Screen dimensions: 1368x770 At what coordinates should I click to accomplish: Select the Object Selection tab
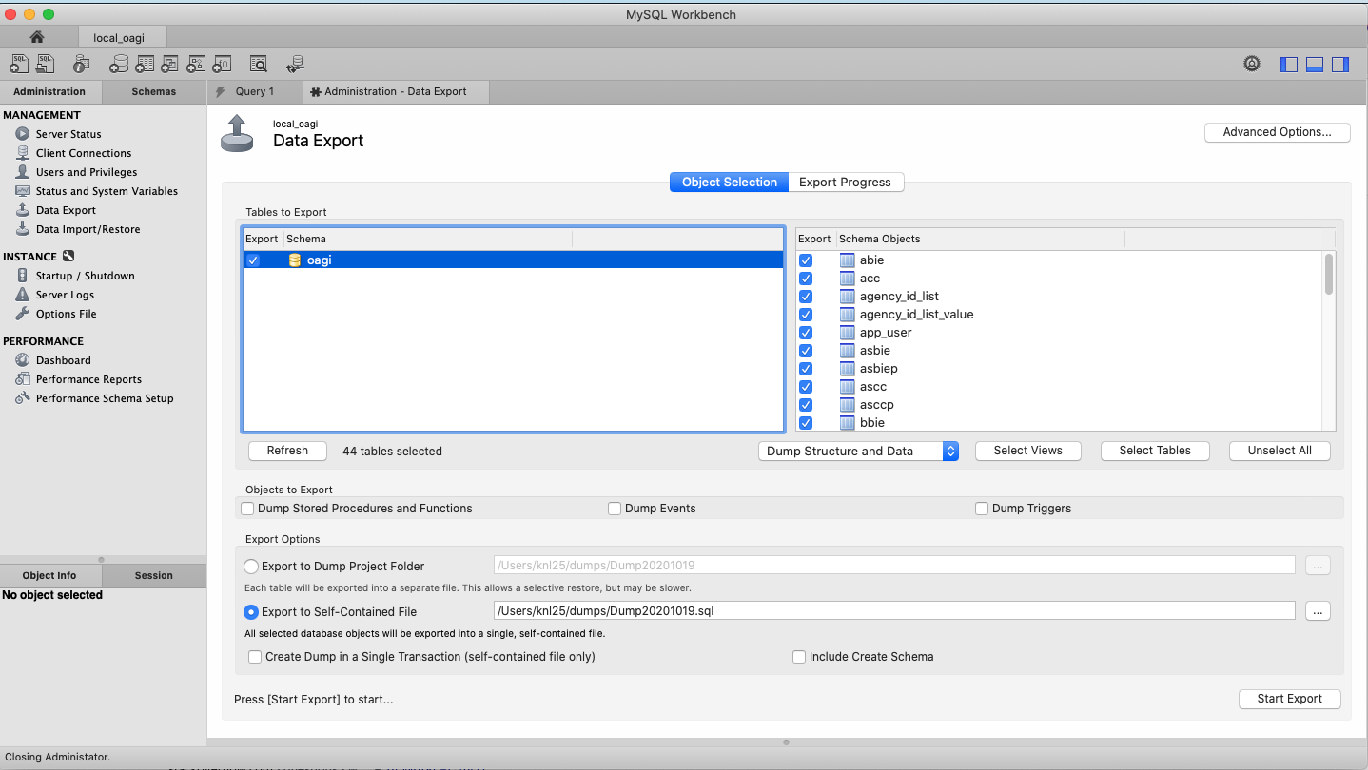(x=730, y=183)
